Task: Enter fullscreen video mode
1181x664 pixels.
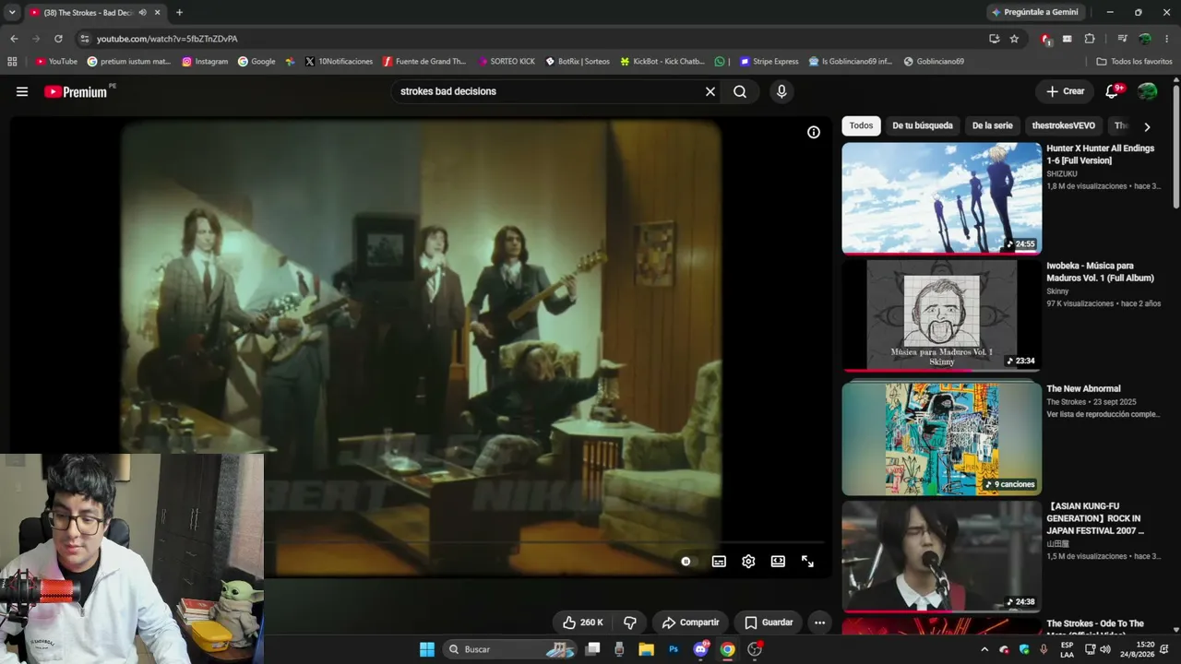Action: [x=807, y=561]
